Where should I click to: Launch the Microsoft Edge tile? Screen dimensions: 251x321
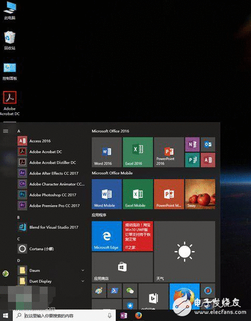106,236
